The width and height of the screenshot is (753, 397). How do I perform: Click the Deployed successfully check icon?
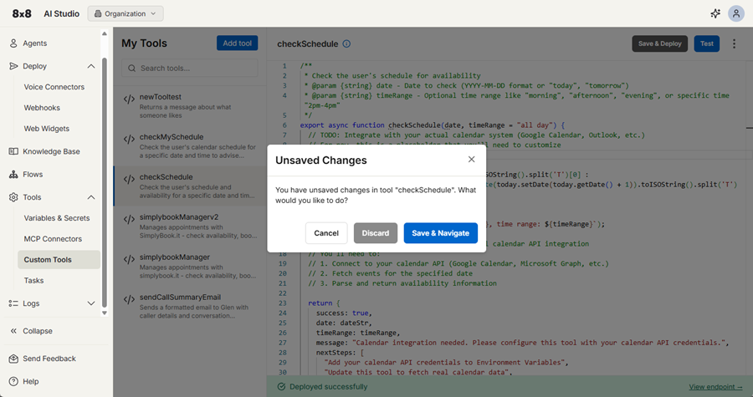[281, 386]
